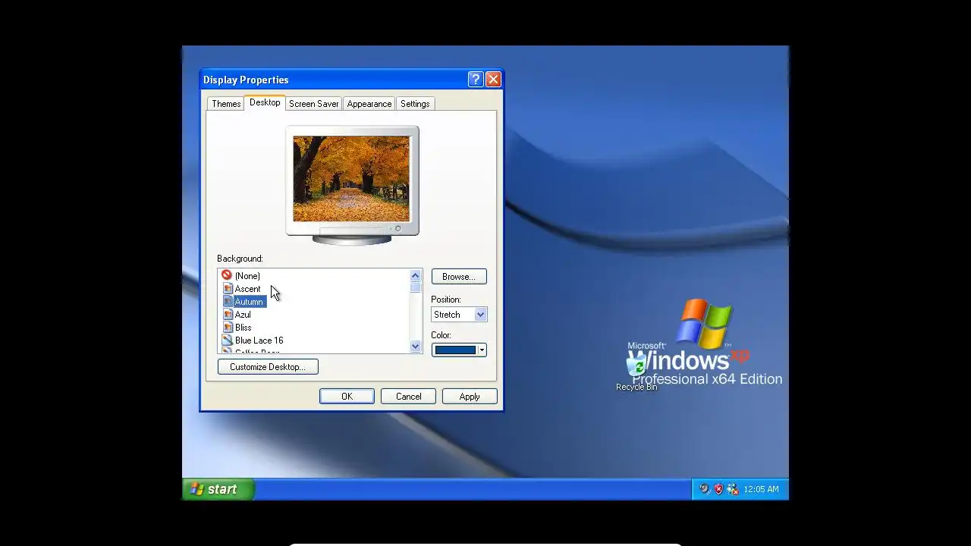This screenshot has height=546, width=971.
Task: Click Customize Desktop... button
Action: (268, 367)
